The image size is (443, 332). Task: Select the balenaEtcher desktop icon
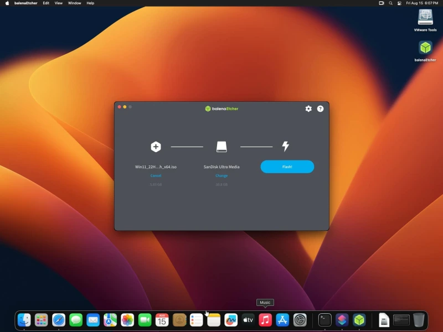(x=425, y=51)
